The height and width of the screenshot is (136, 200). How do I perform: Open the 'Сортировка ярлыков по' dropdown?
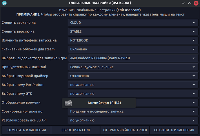click(x=133, y=112)
